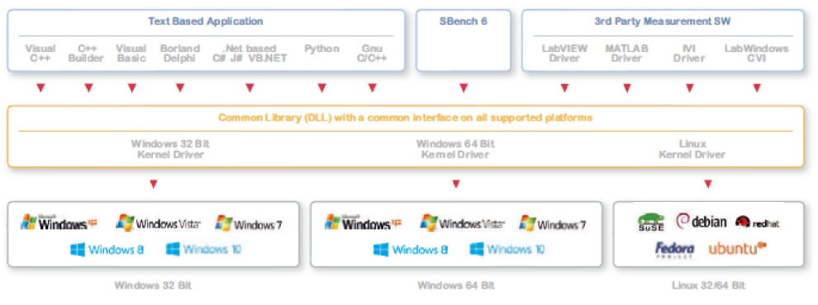
Task: Click red arrow below Linux Kernel Driver
Action: click(x=708, y=184)
